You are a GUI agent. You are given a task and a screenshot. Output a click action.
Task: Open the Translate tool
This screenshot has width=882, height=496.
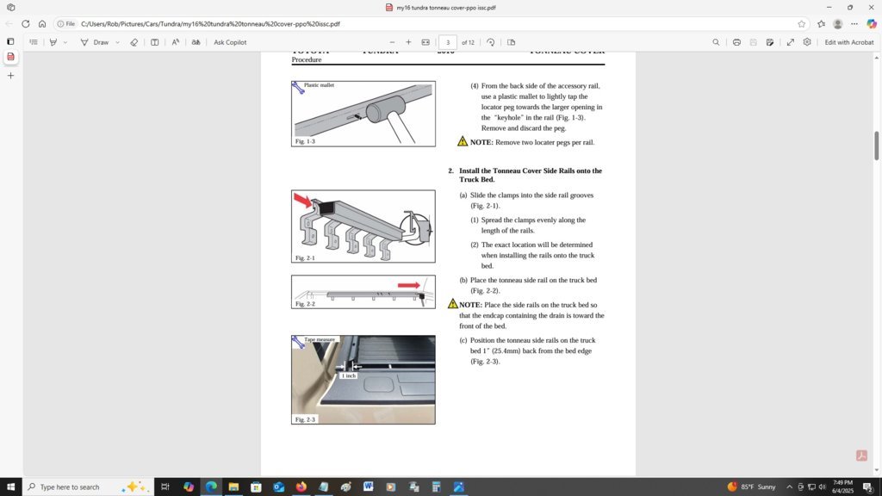point(196,42)
